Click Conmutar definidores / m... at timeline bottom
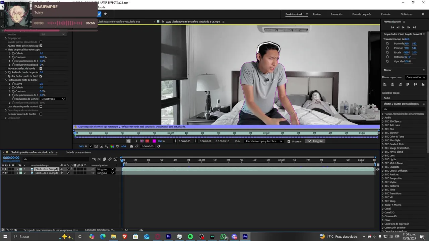429x241 pixels. 100,230
